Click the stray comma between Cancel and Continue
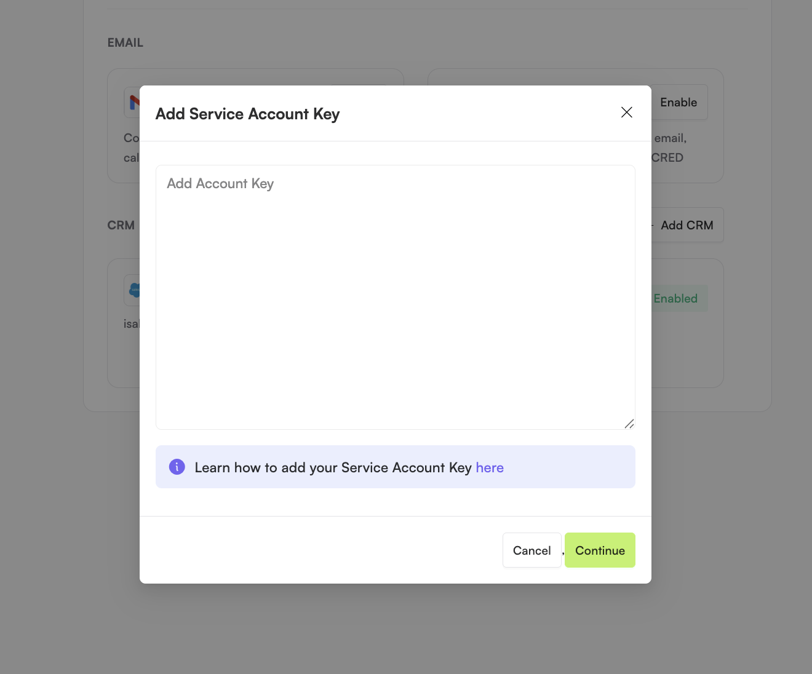 (x=563, y=553)
